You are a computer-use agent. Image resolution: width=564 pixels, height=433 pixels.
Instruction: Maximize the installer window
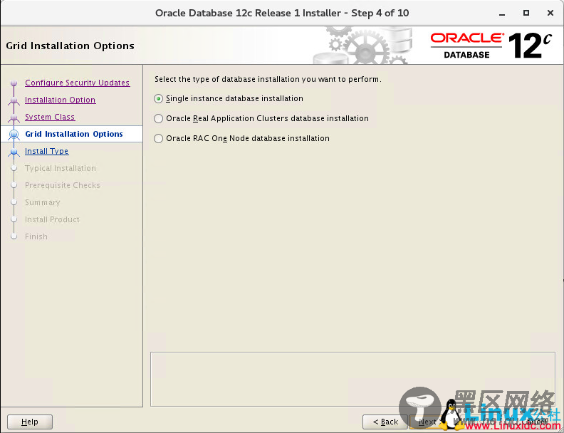[x=526, y=13]
